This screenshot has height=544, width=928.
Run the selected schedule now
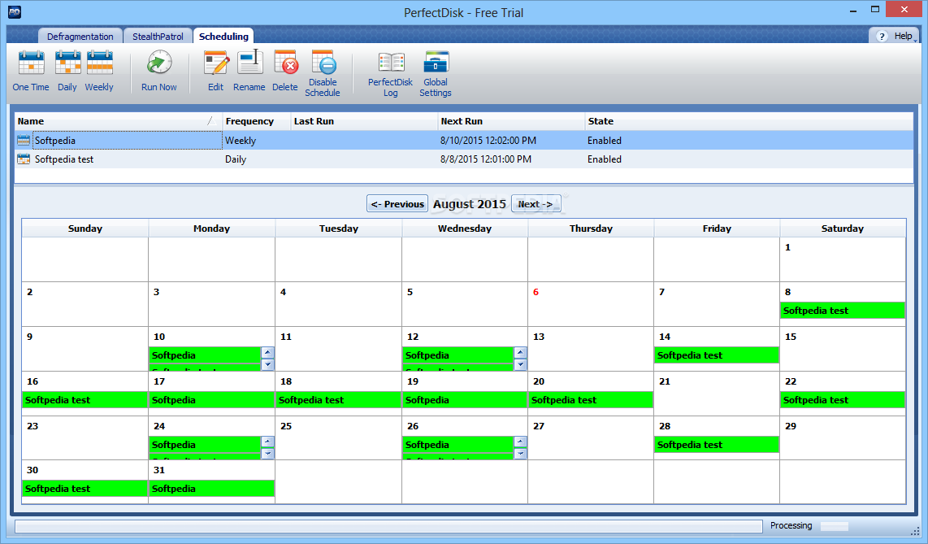click(x=159, y=71)
